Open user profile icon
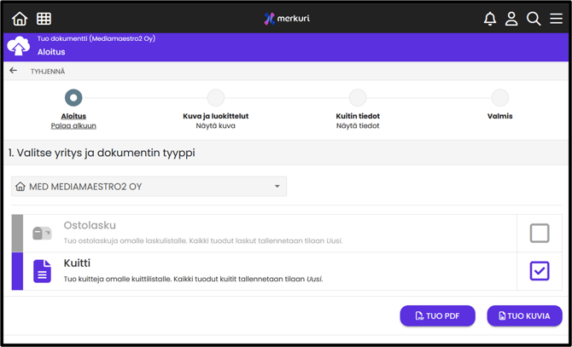This screenshot has width=572, height=347. coord(511,19)
